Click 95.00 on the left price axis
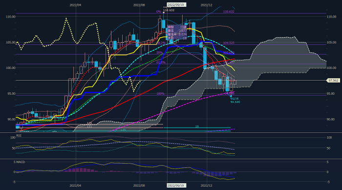 pos(11,94)
